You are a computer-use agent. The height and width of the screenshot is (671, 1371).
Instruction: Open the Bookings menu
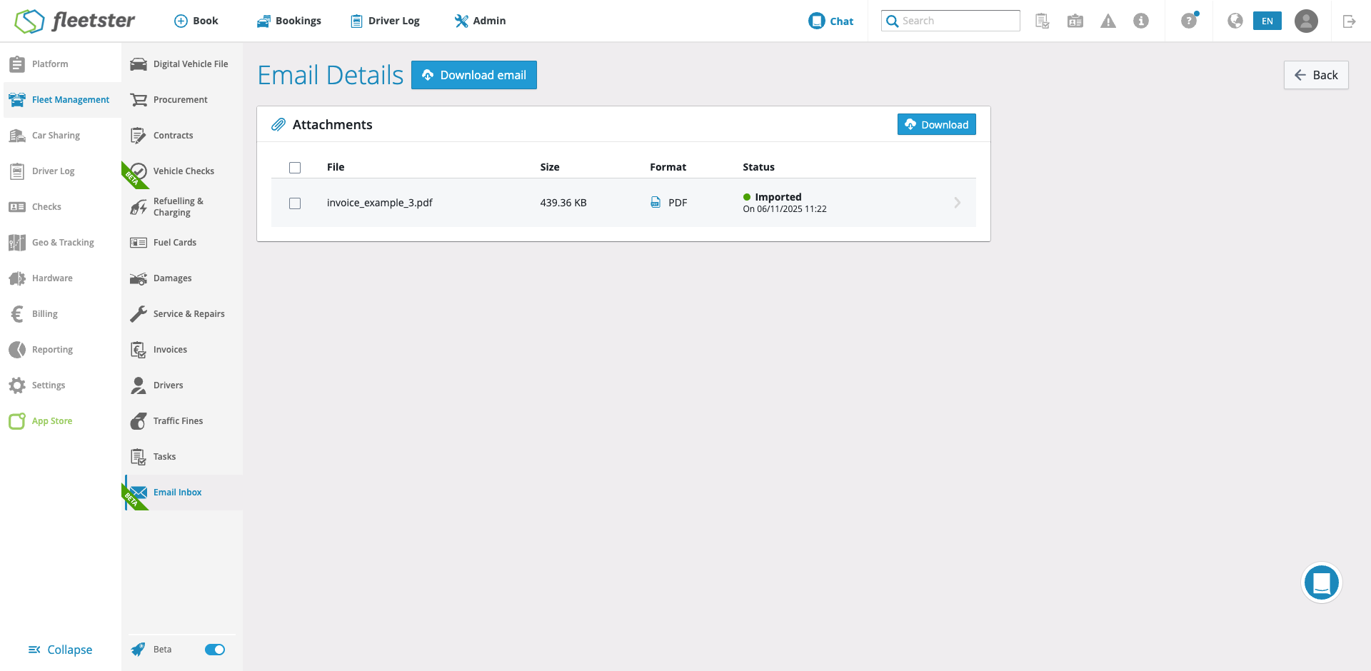[289, 21]
